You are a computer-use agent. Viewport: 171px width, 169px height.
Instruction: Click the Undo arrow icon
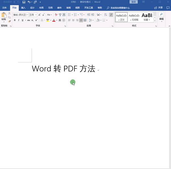pyautogui.click(x=29, y=2)
